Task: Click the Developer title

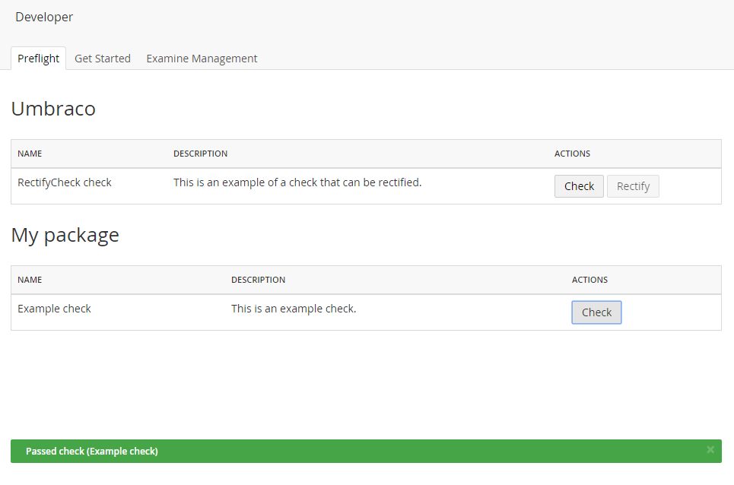Action: click(x=44, y=17)
